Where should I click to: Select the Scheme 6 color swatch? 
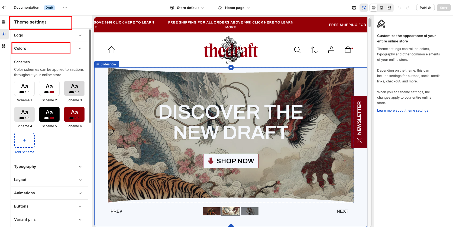pyautogui.click(x=74, y=114)
